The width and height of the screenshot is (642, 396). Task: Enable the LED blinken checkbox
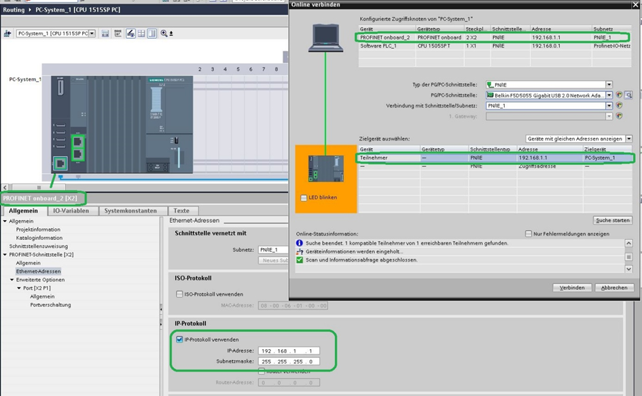[x=304, y=198]
